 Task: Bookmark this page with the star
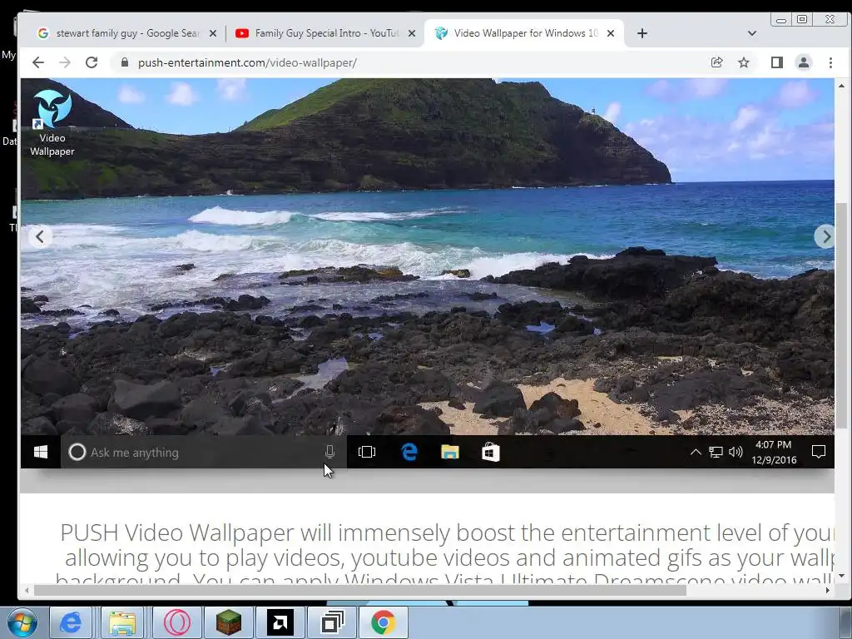744,62
